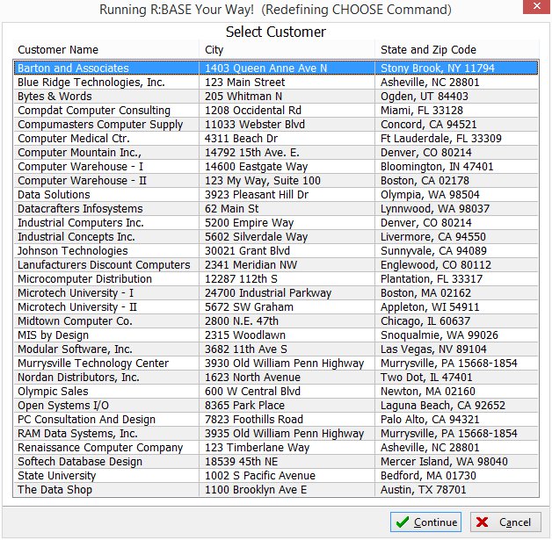552x540 pixels.
Task: Pick Computer Medical Ctr. from the list
Action: click(74, 139)
